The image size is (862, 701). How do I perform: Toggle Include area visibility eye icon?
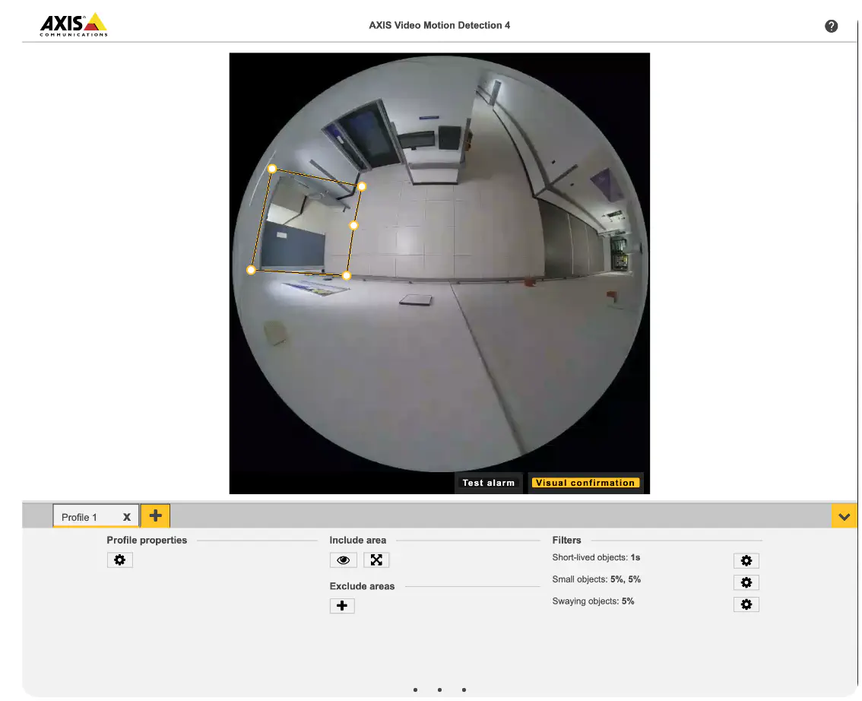pos(343,560)
